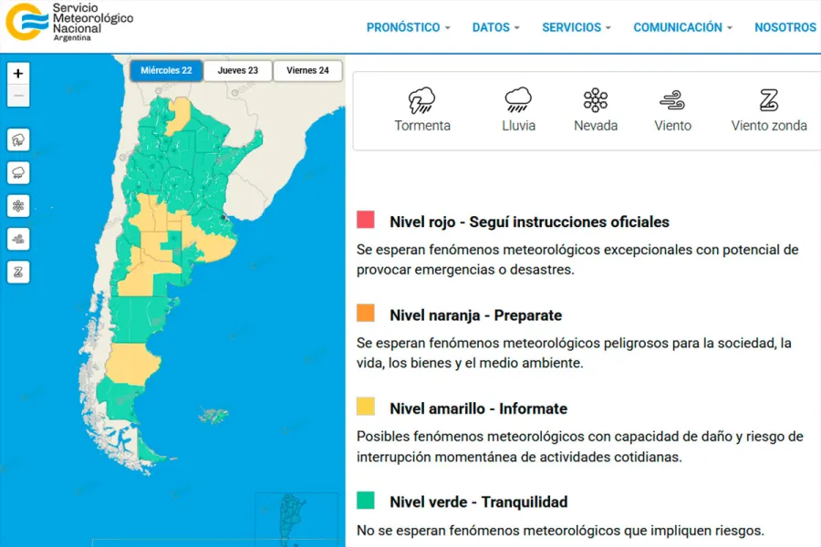Image resolution: width=821 pixels, height=547 pixels.
Task: Show snowfall alerts via map sidebar snowflake icon
Action: pyautogui.click(x=18, y=206)
